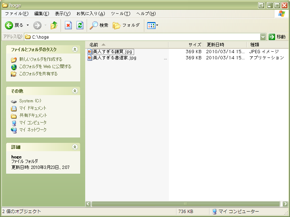Image resolution: width=290 pixels, height=217 pixels.
Task: Open the 表示(V) menu
Action: [63, 14]
